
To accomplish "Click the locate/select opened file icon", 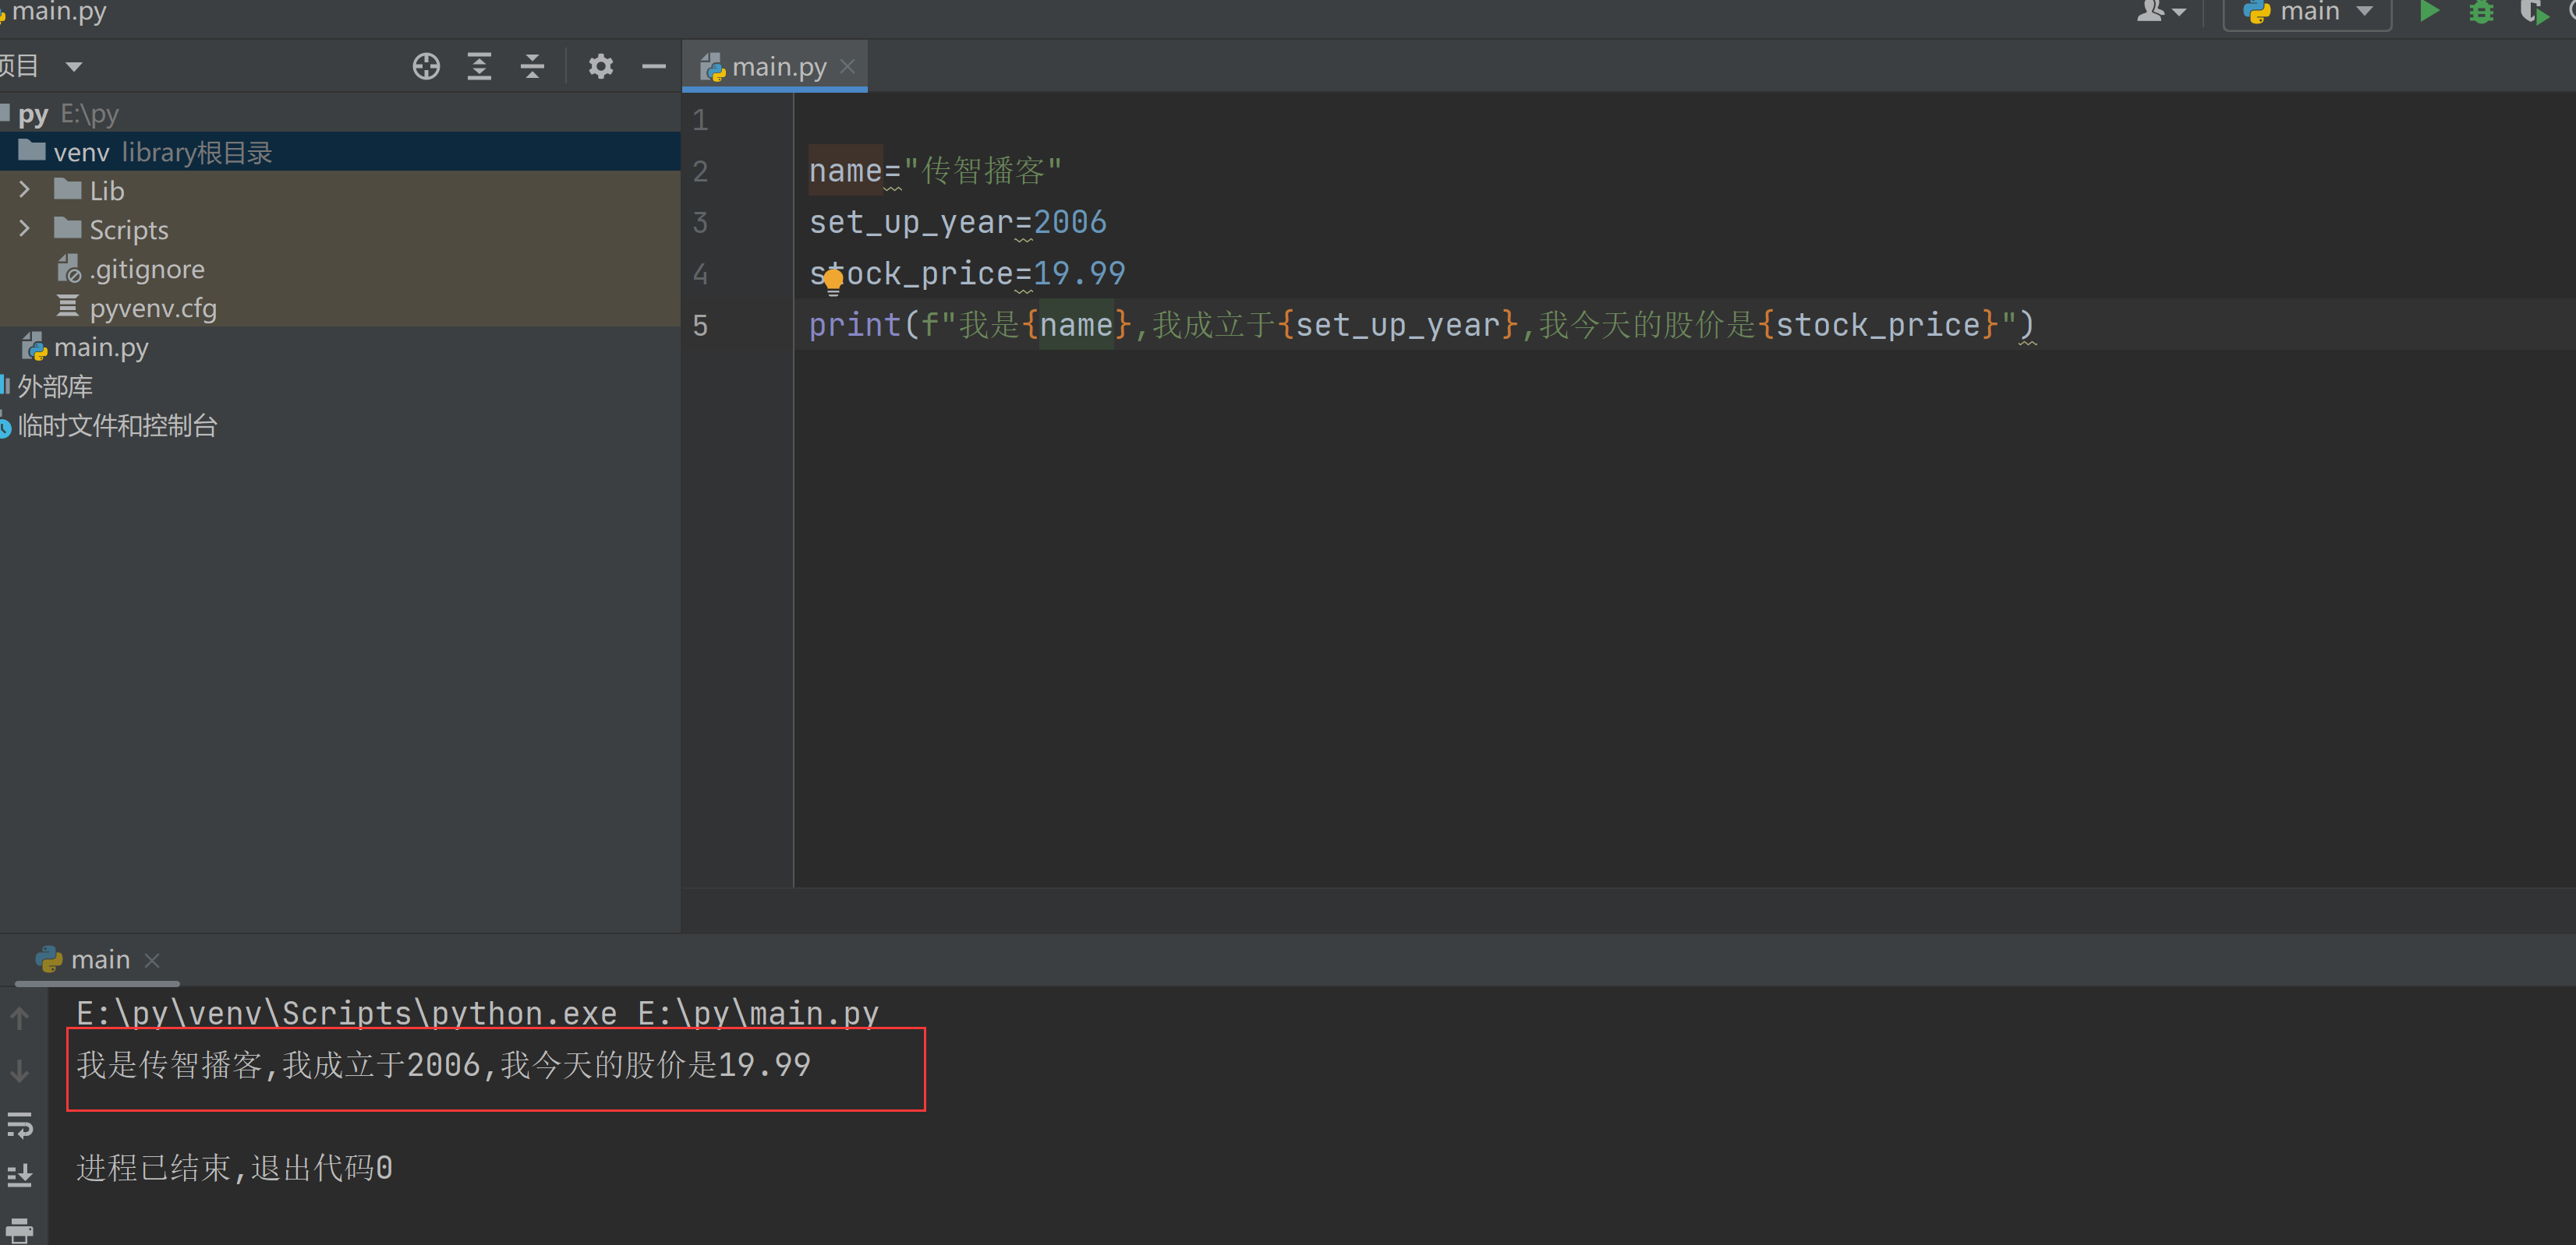I will [x=426, y=66].
